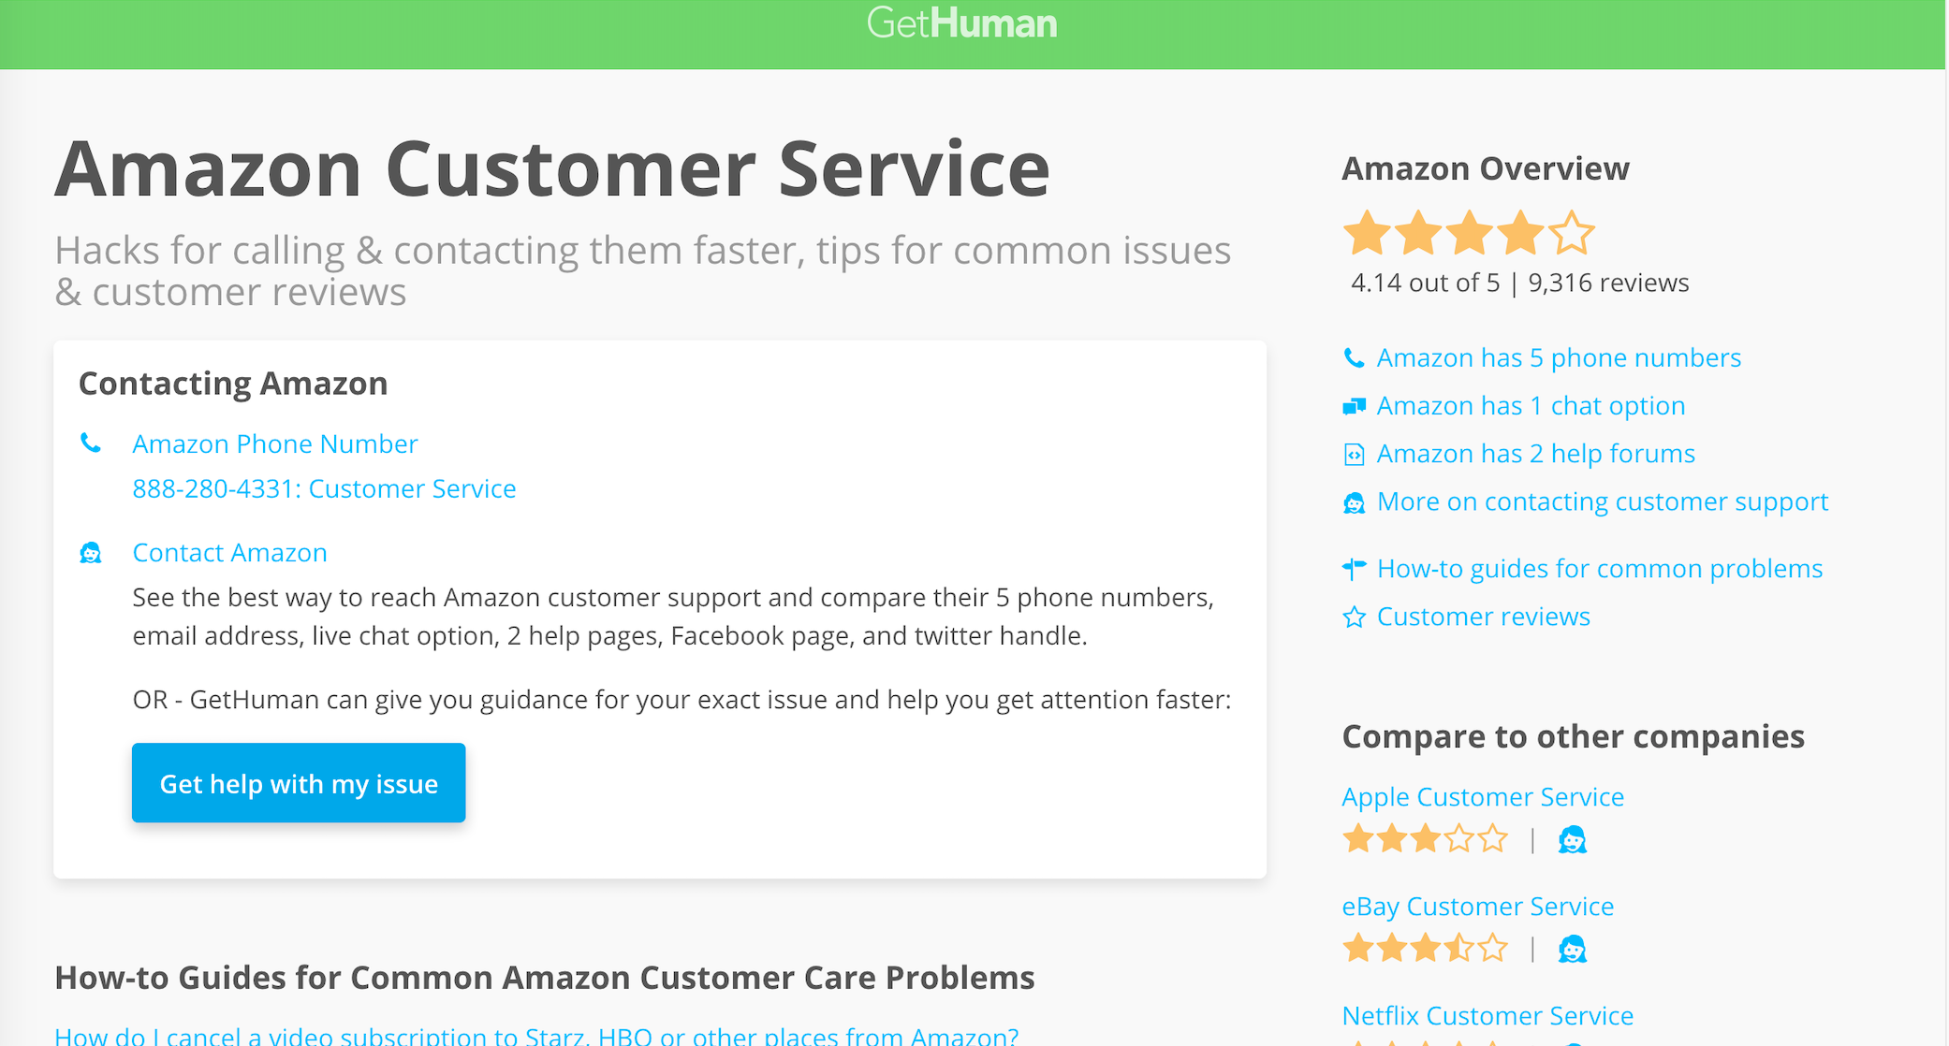Click the chat bubbles icon in Amazon Overview

coord(1354,406)
